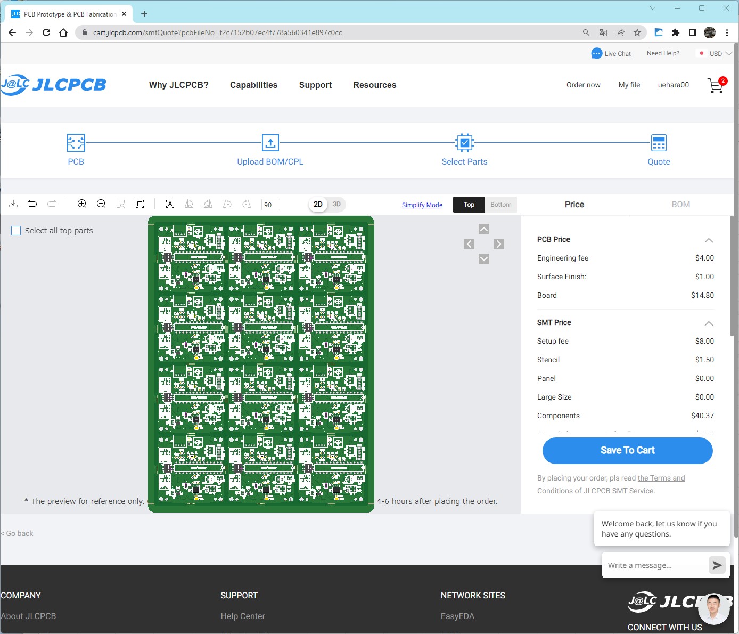The width and height of the screenshot is (739, 634).
Task: Check the Select all top parts box
Action: click(x=17, y=231)
